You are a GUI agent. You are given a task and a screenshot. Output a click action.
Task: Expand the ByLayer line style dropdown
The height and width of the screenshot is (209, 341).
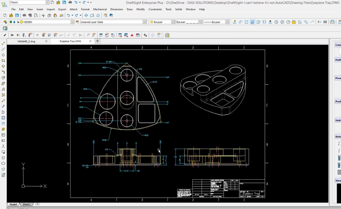189,22
